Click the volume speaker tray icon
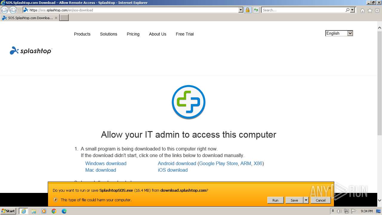Image resolution: width=382 pixels, height=215 pixels. [x=339, y=211]
